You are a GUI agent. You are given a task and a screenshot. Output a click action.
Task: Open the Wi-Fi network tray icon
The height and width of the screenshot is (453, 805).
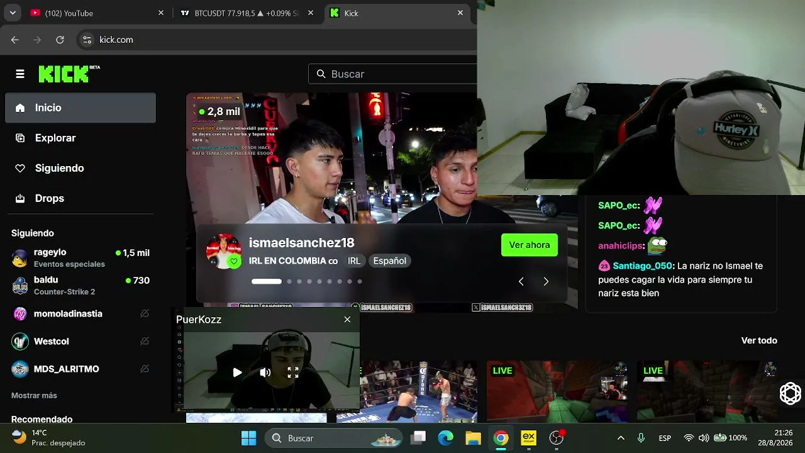(x=689, y=438)
